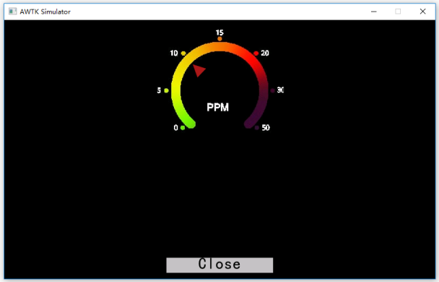Click the gauge scale value 50
The width and height of the screenshot is (439, 282).
pos(266,128)
